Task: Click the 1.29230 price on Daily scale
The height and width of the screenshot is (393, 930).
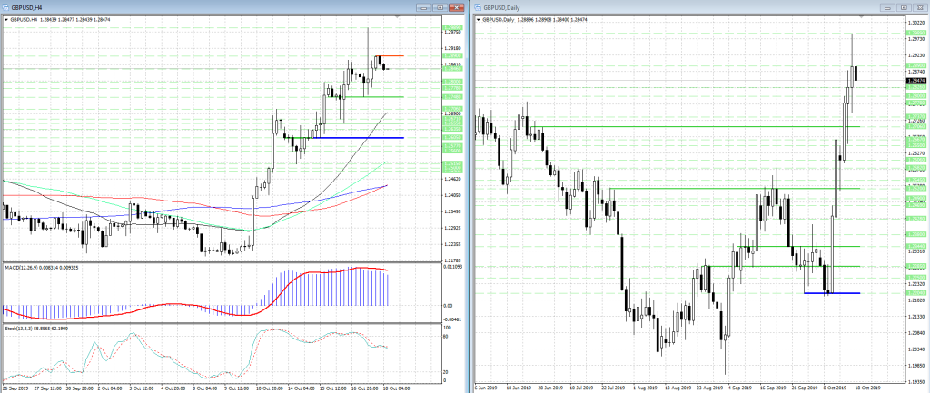Action: click(916, 55)
